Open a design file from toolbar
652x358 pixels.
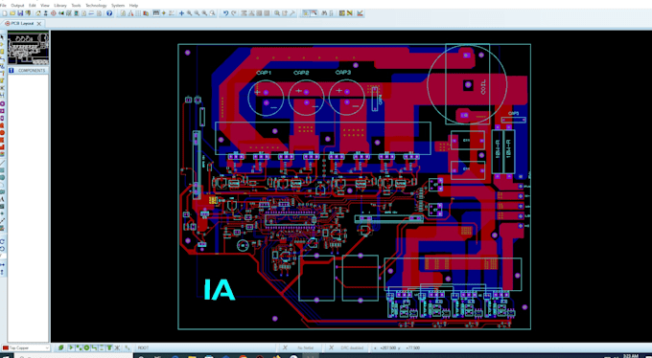click(12, 13)
